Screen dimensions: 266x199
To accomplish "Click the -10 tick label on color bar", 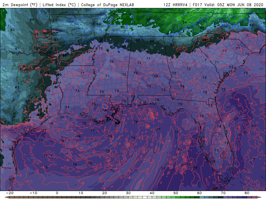I will click(x=33, y=193).
